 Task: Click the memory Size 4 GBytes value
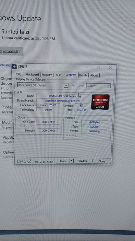coord(94,122)
